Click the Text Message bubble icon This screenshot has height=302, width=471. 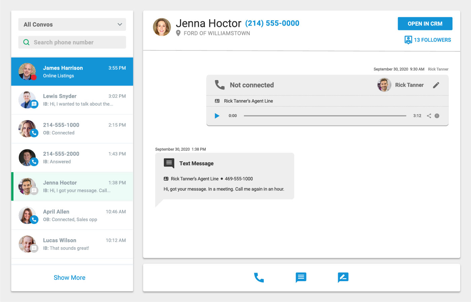point(169,163)
